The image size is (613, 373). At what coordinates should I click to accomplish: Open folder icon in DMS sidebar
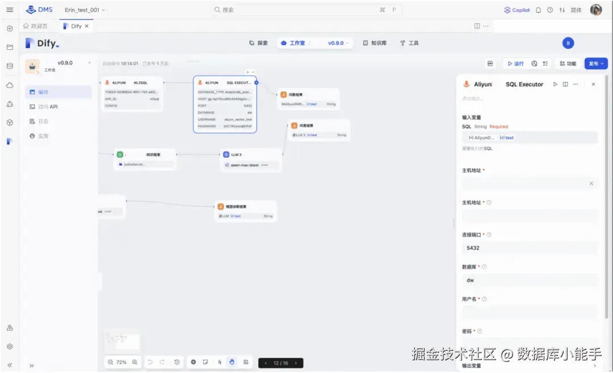point(10,47)
